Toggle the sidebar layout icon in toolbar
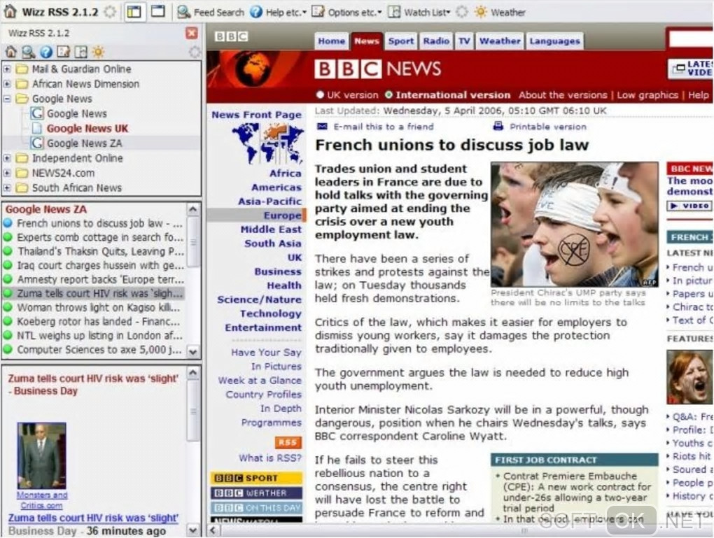The height and width of the screenshot is (538, 714). point(134,12)
